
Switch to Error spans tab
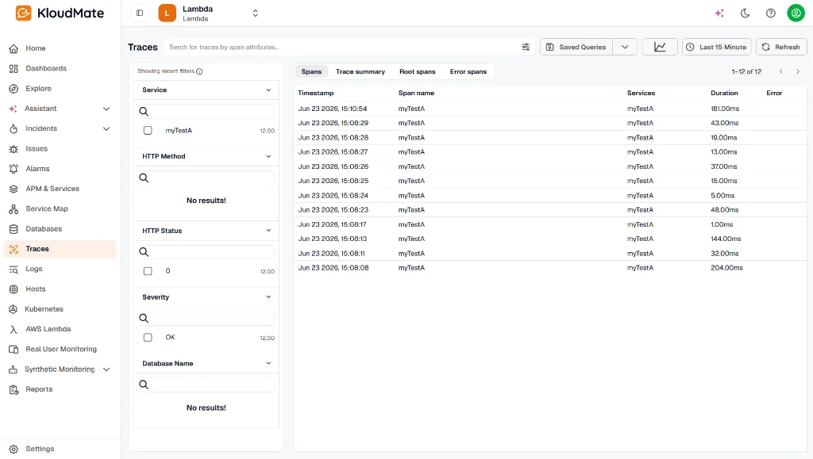tap(468, 71)
